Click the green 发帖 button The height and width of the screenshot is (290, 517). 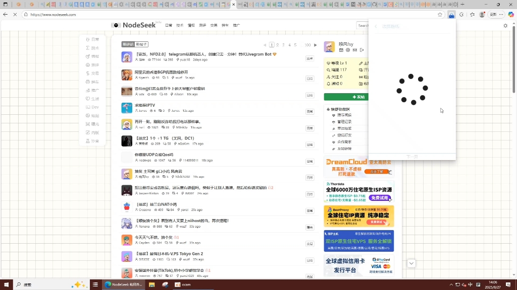point(346,97)
